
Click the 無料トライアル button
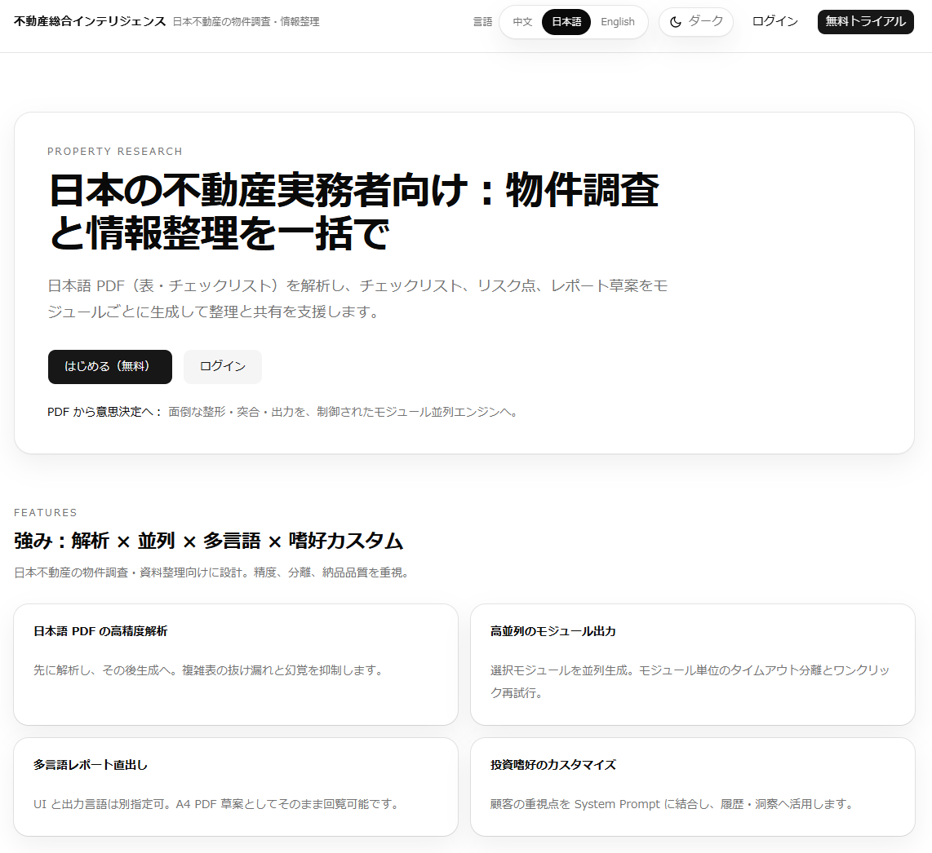865,22
